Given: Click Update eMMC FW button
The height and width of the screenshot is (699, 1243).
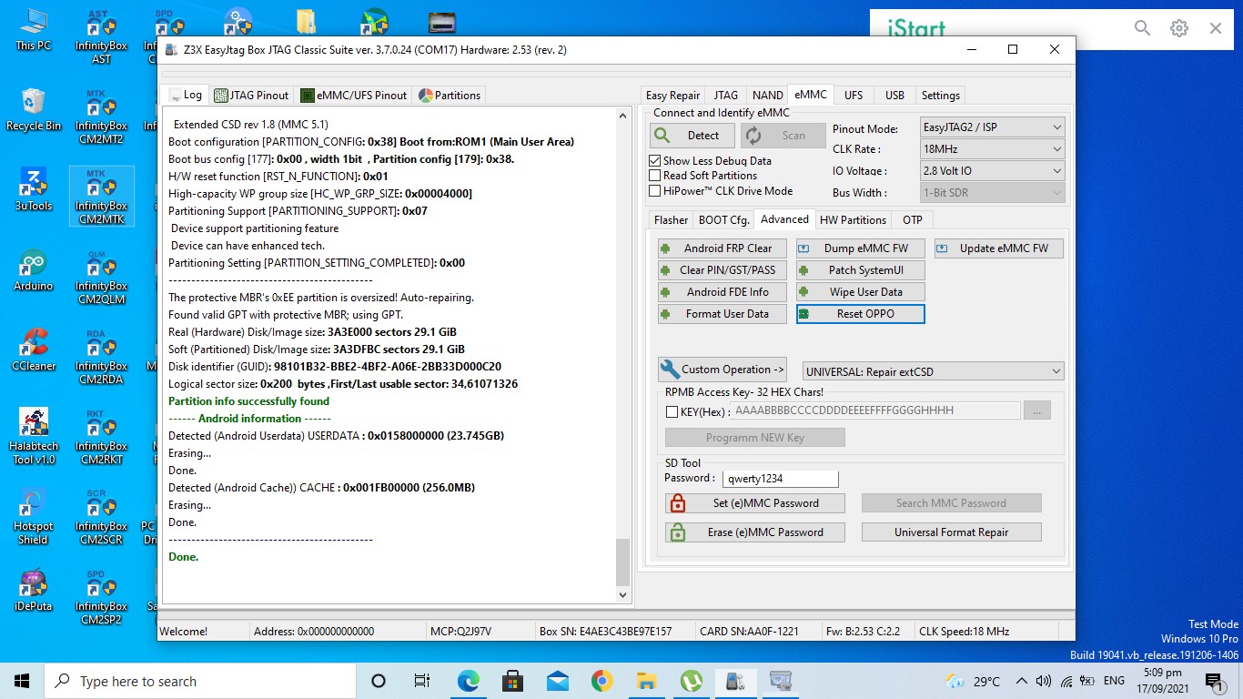Looking at the screenshot, I should (998, 248).
